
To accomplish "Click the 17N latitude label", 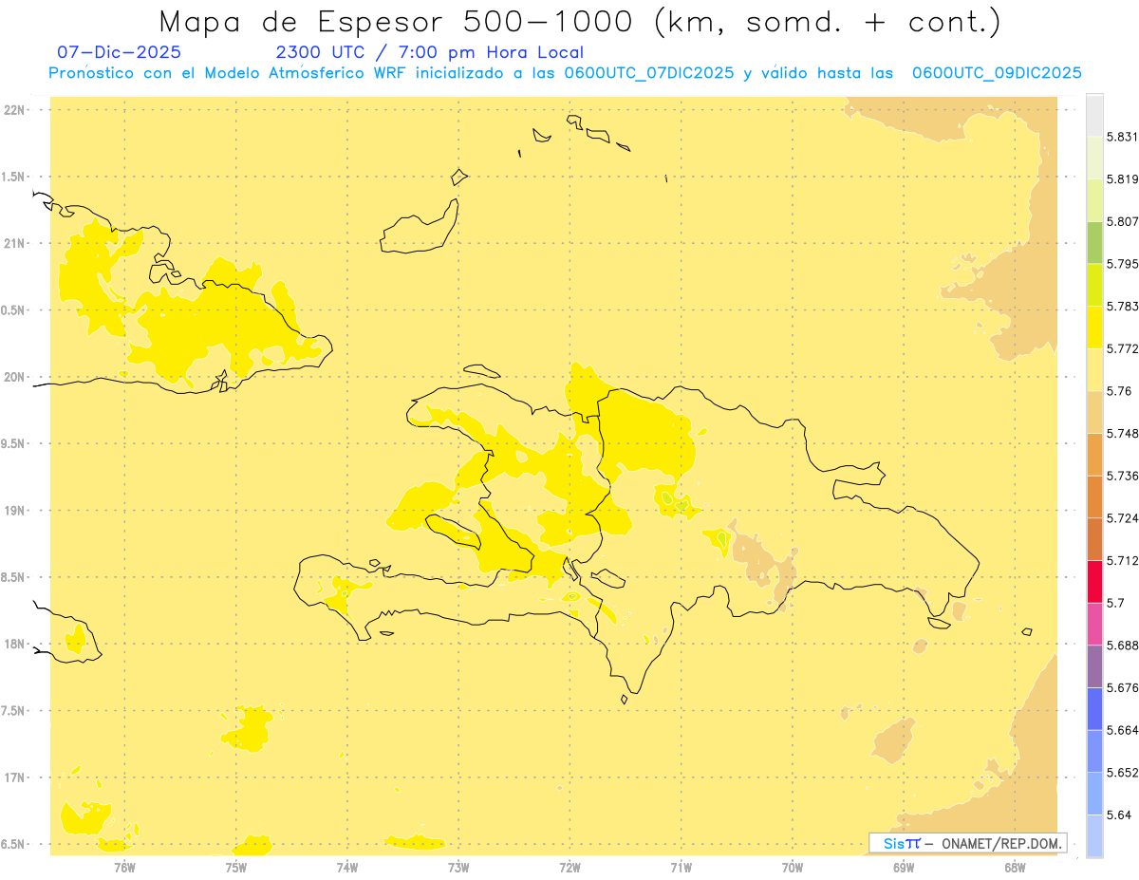I will pyautogui.click(x=14, y=777).
